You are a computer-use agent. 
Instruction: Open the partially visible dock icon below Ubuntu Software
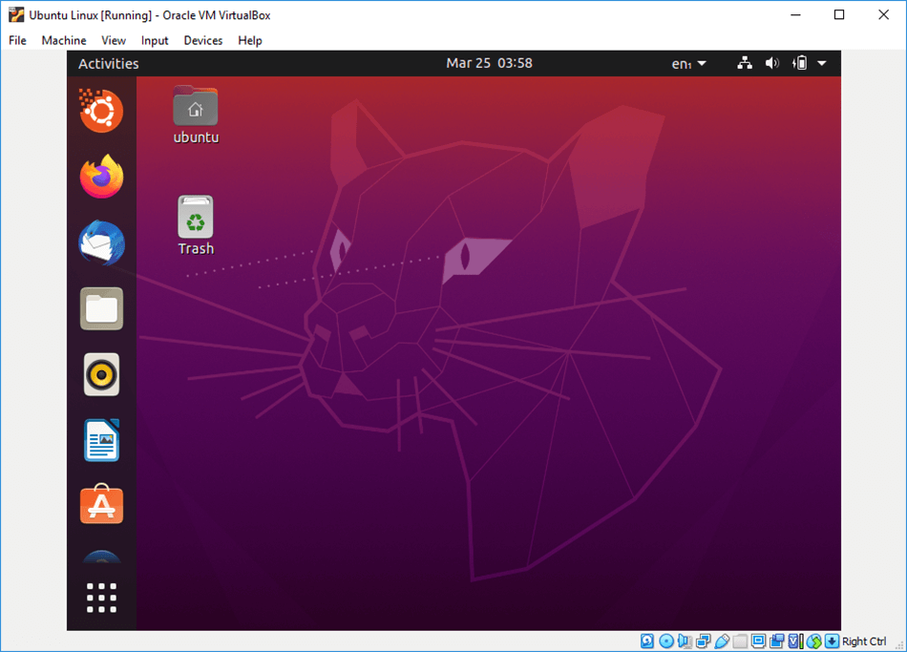tap(101, 557)
